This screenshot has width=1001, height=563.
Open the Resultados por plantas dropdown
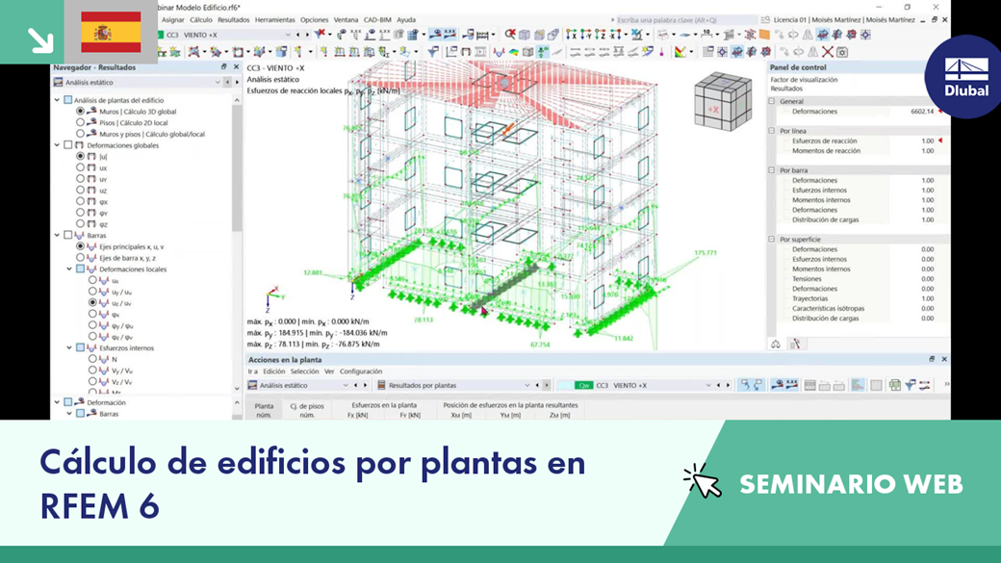[x=526, y=385]
